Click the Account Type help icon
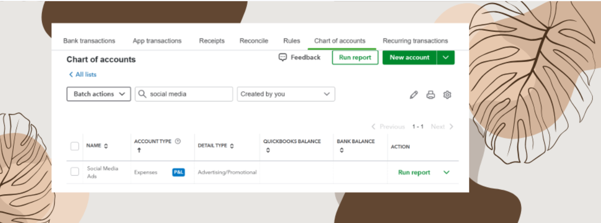601x223 pixels. pos(178,141)
